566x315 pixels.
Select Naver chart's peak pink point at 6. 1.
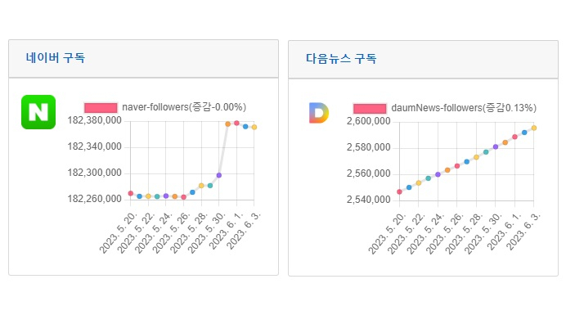[x=237, y=123]
